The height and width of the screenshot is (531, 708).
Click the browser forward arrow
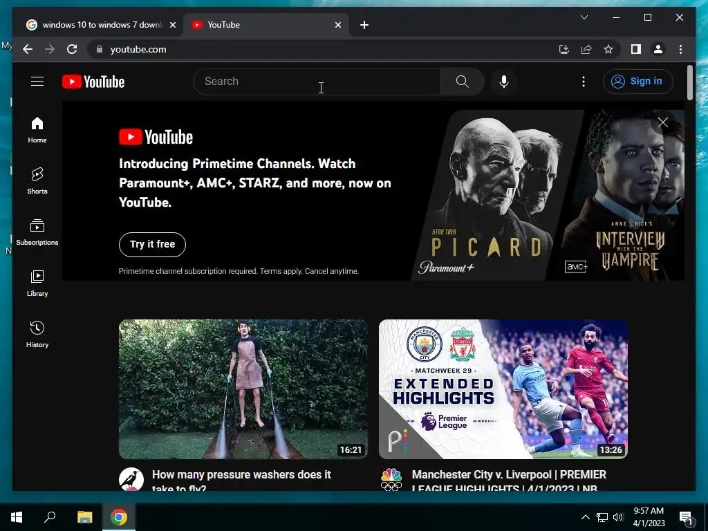click(50, 49)
